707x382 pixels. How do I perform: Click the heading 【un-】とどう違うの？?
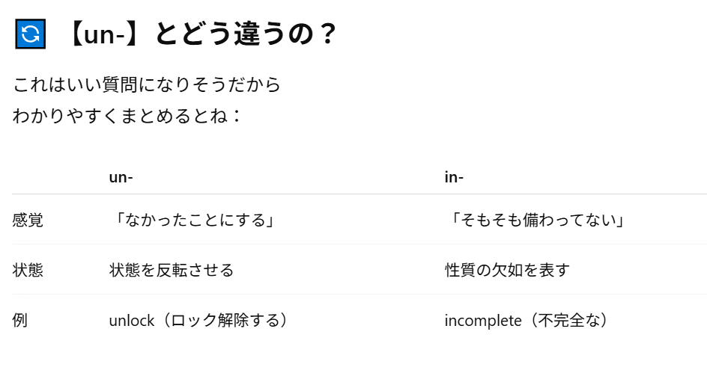point(201,34)
